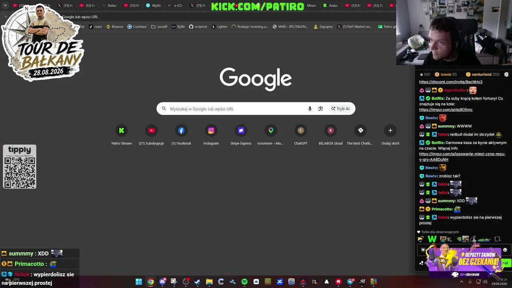Open the rossmann Maps shortcut

[270, 135]
